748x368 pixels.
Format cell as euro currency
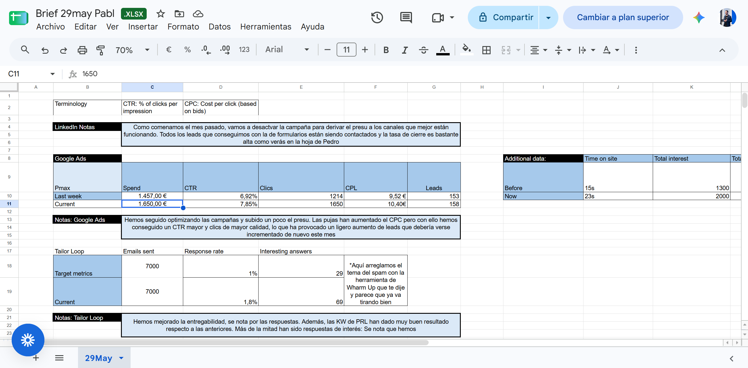tap(169, 50)
